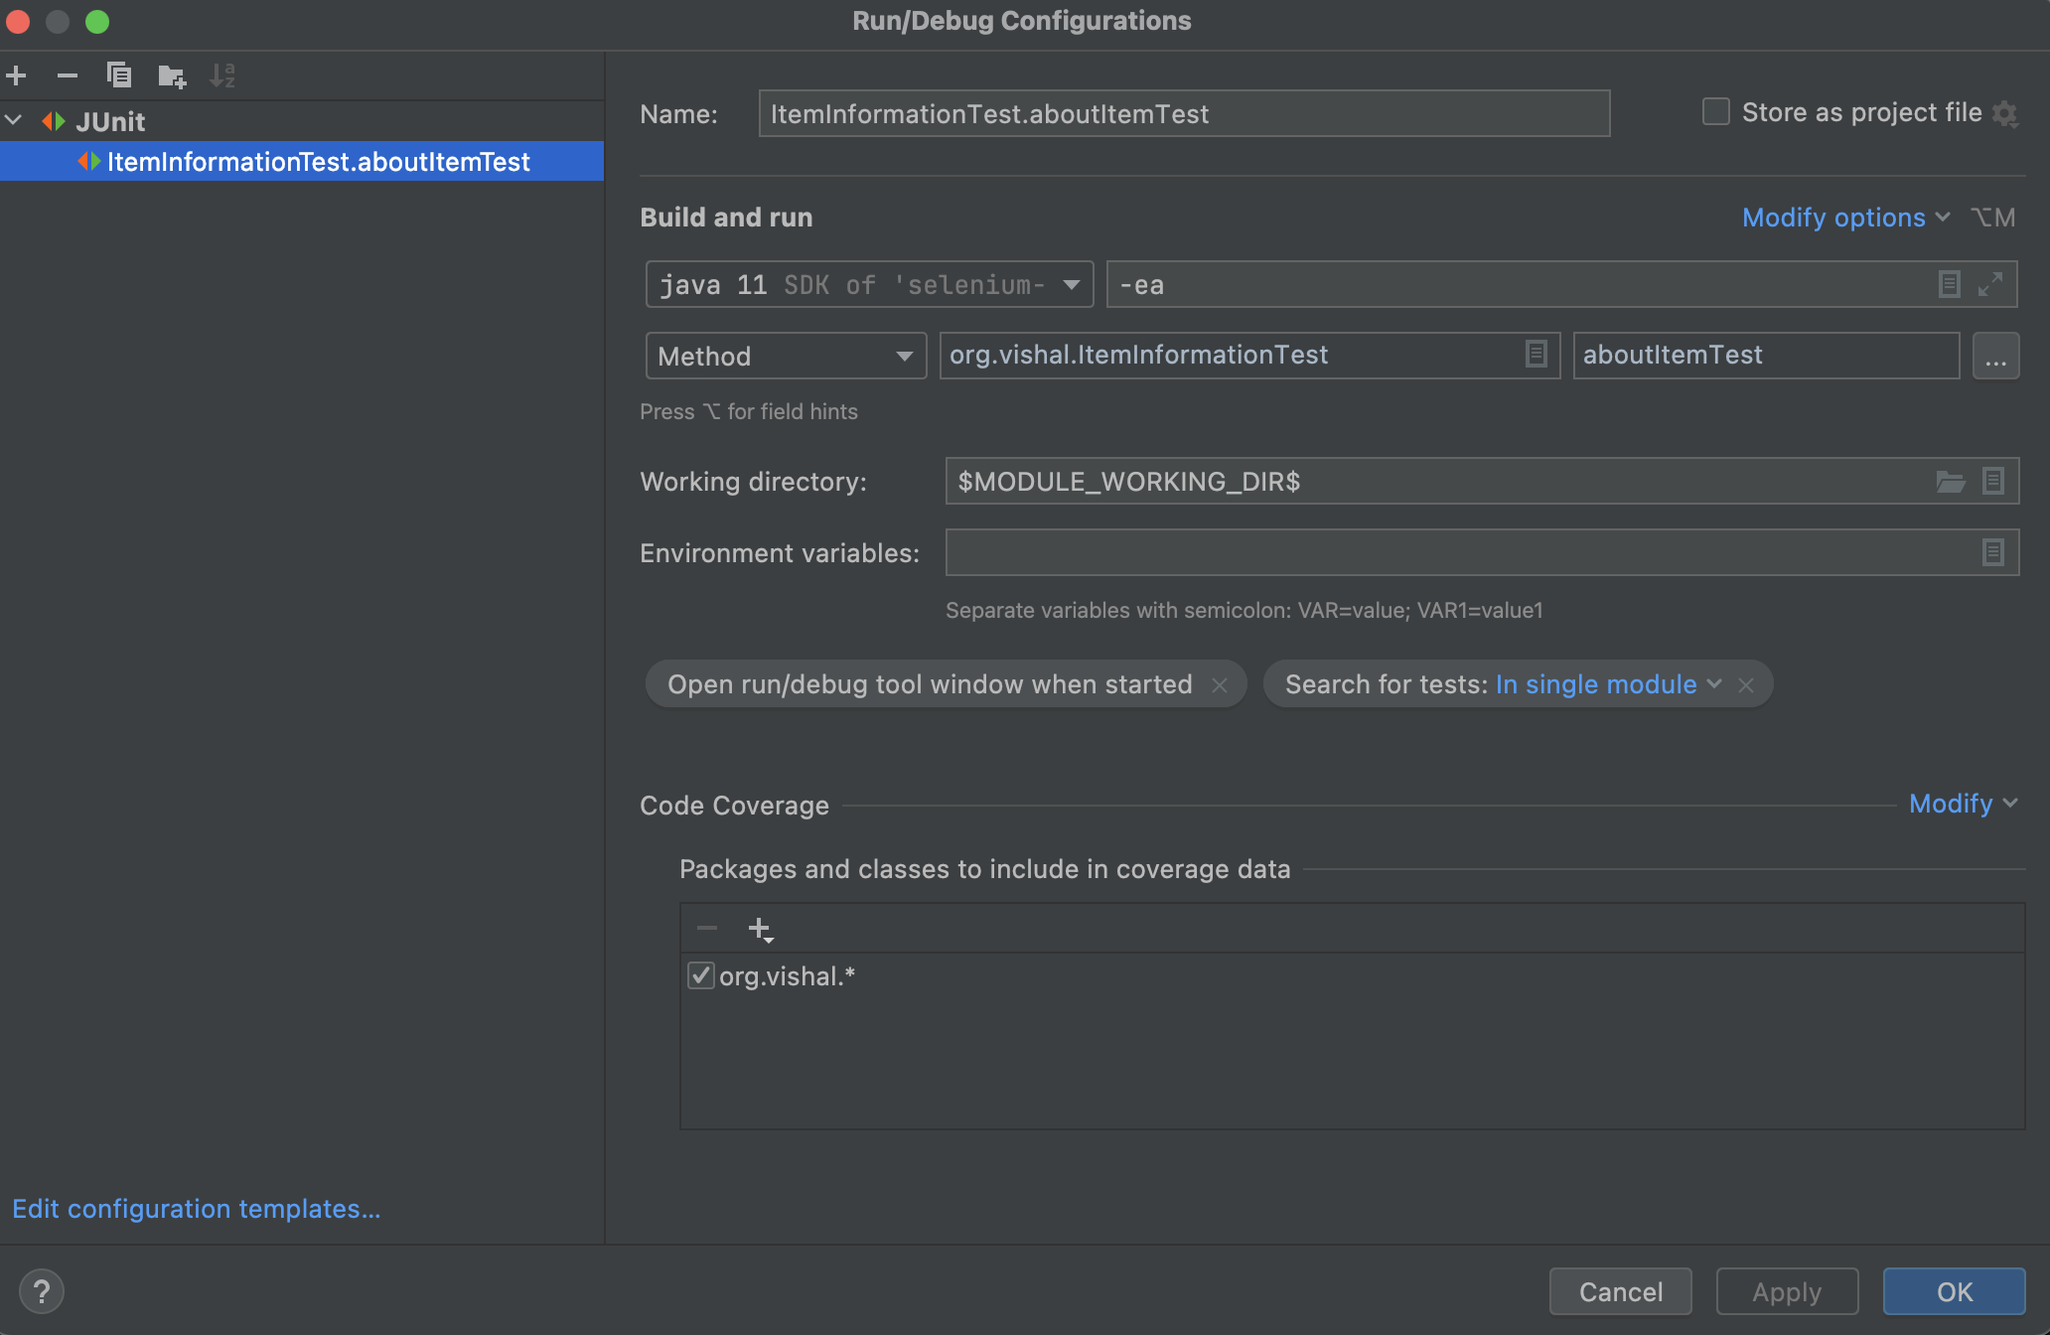The width and height of the screenshot is (2050, 1335).
Task: Collapse the JUnit tree node
Action: pos(14,121)
